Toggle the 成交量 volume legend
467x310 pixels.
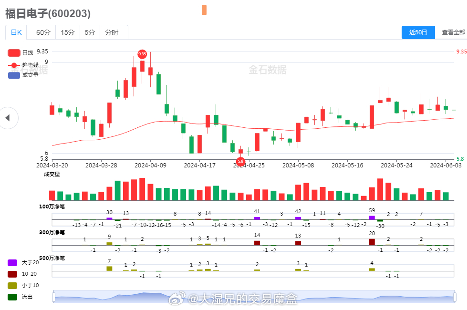pos(14,75)
